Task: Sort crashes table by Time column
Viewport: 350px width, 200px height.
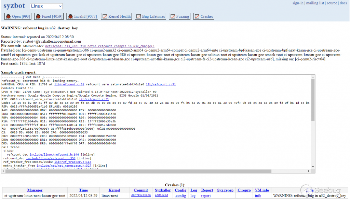Action: tap(83, 190)
